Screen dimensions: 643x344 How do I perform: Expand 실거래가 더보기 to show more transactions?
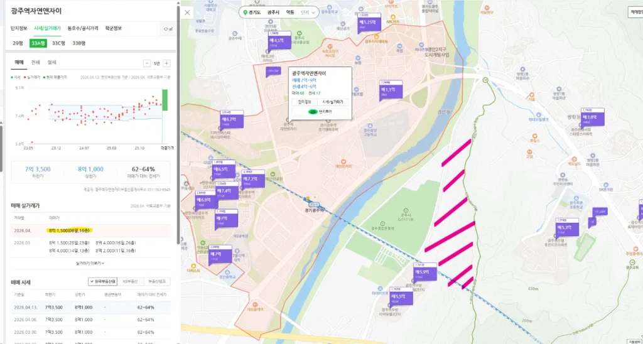coord(90,263)
